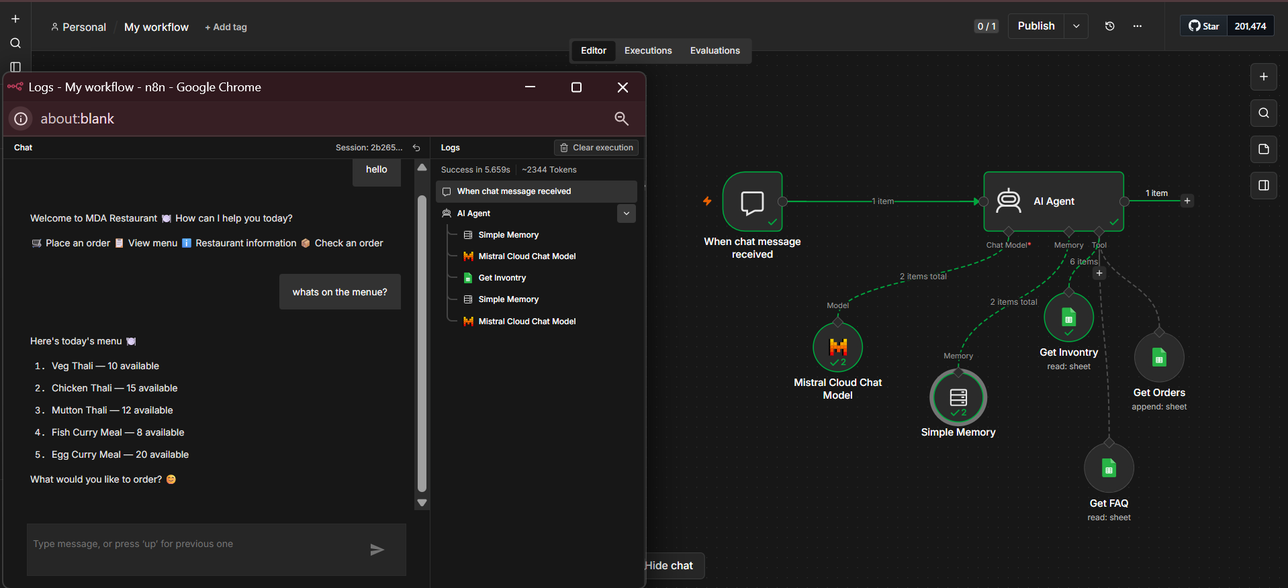Screen dimensions: 1288x588
Task: Select the AI Agent node
Action: coord(1054,201)
